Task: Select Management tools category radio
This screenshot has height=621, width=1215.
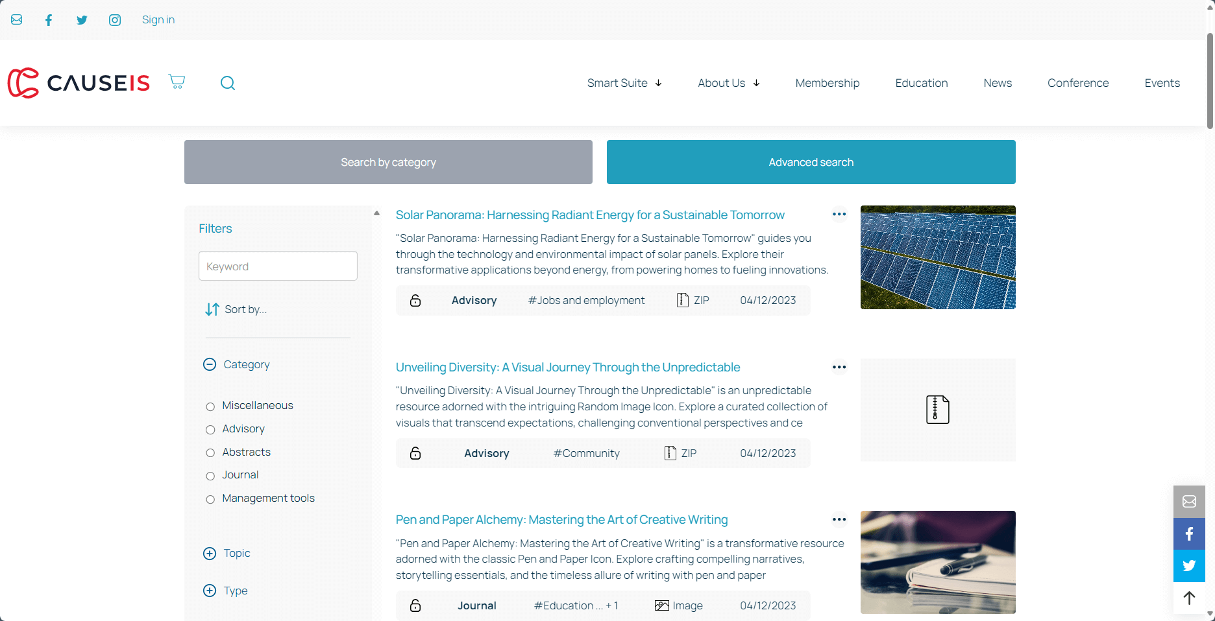Action: [x=210, y=499]
